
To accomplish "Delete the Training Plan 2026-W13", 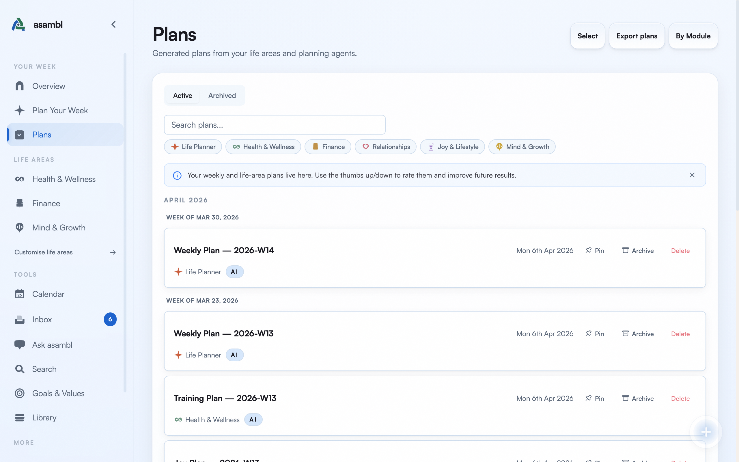I will [x=680, y=398].
